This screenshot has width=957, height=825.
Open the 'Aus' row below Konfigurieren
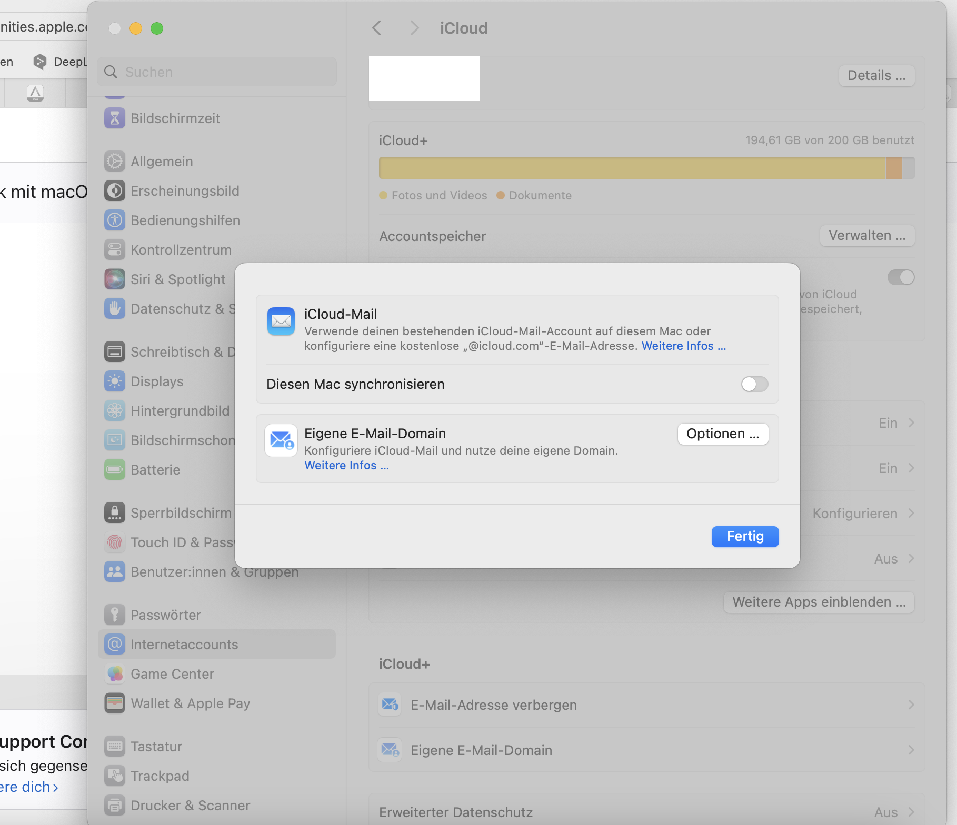894,559
